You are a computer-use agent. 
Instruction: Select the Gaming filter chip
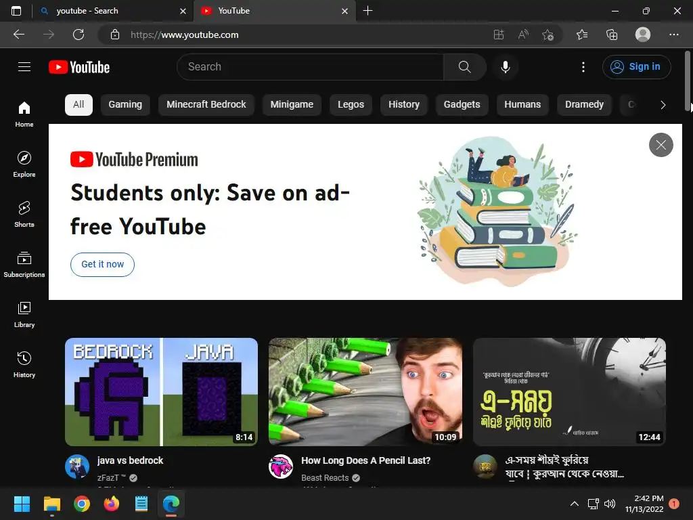(x=125, y=105)
